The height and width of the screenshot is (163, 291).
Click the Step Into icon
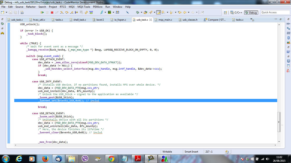click(x=62, y=12)
